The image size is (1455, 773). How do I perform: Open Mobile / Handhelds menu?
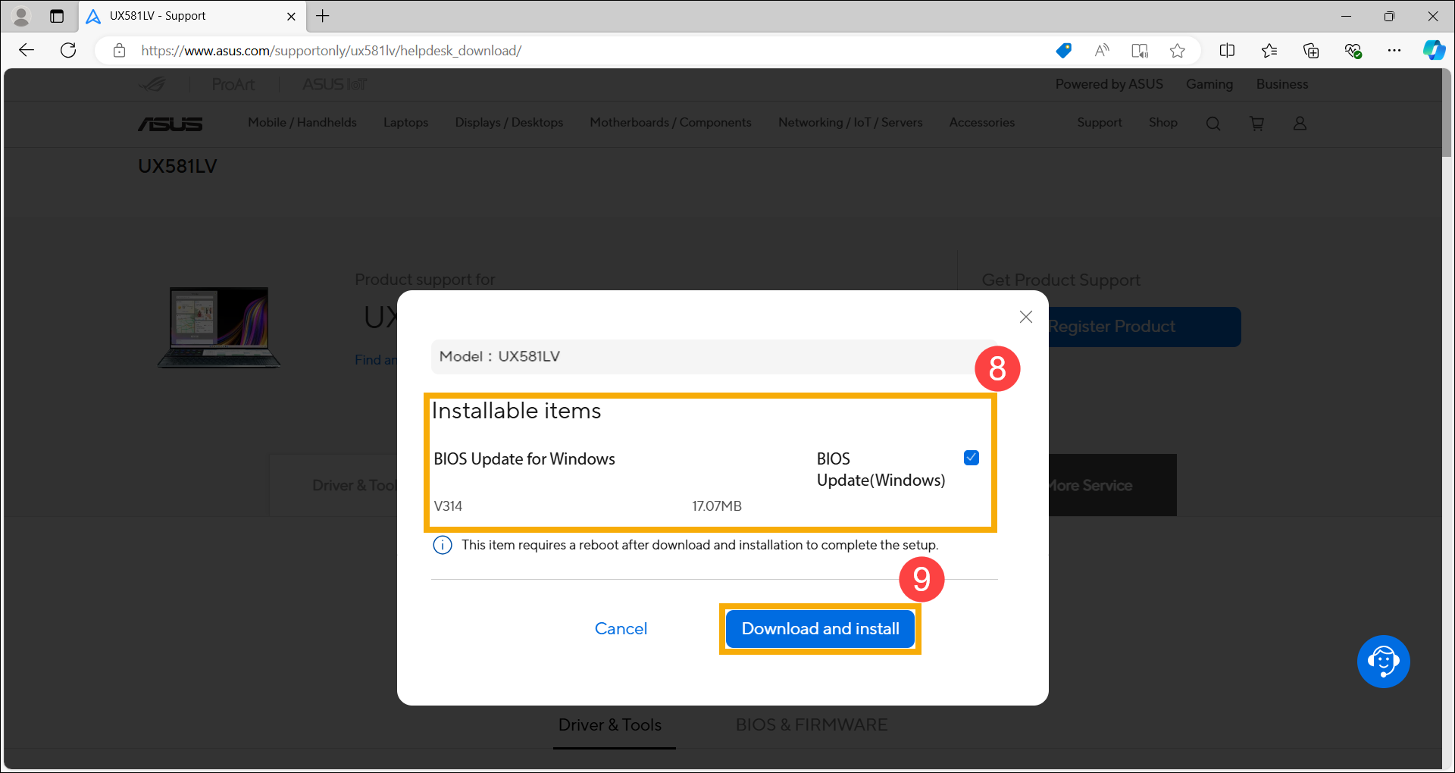(302, 123)
